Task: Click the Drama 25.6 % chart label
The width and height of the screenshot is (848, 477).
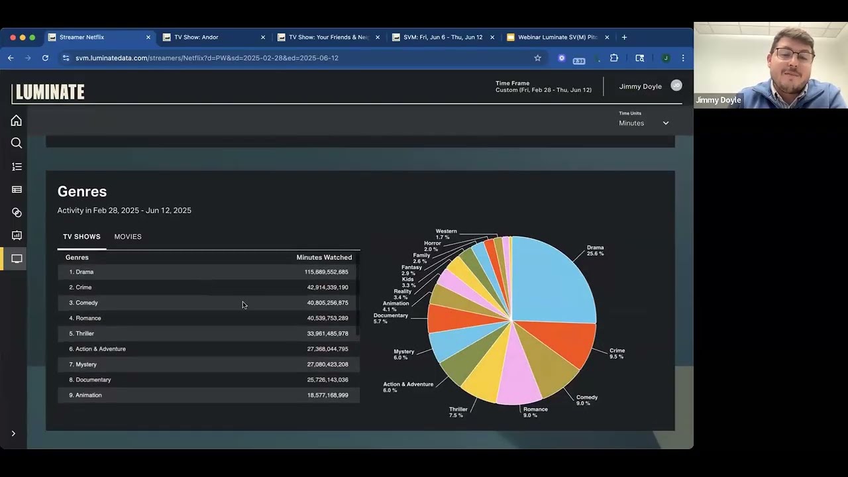Action: [595, 250]
